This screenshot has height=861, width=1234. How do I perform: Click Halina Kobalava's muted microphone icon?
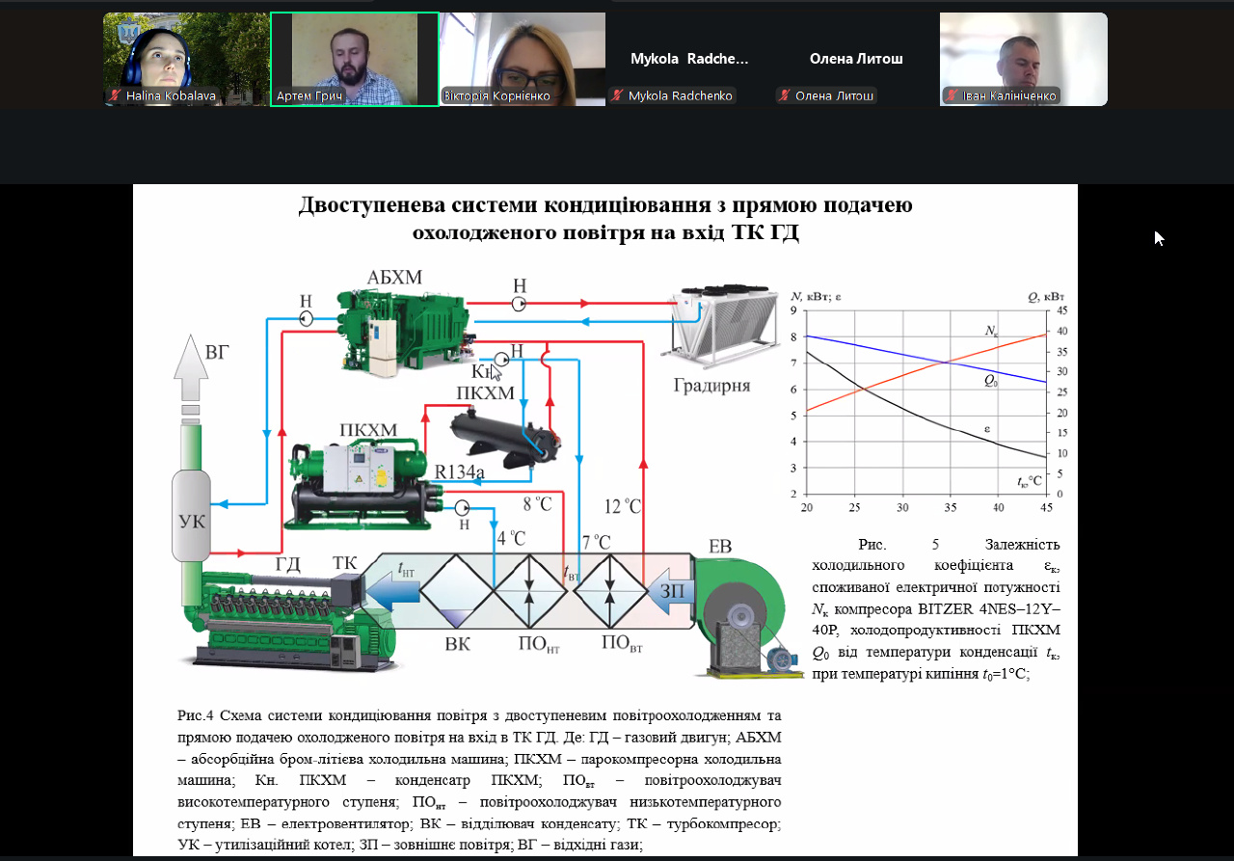click(115, 96)
